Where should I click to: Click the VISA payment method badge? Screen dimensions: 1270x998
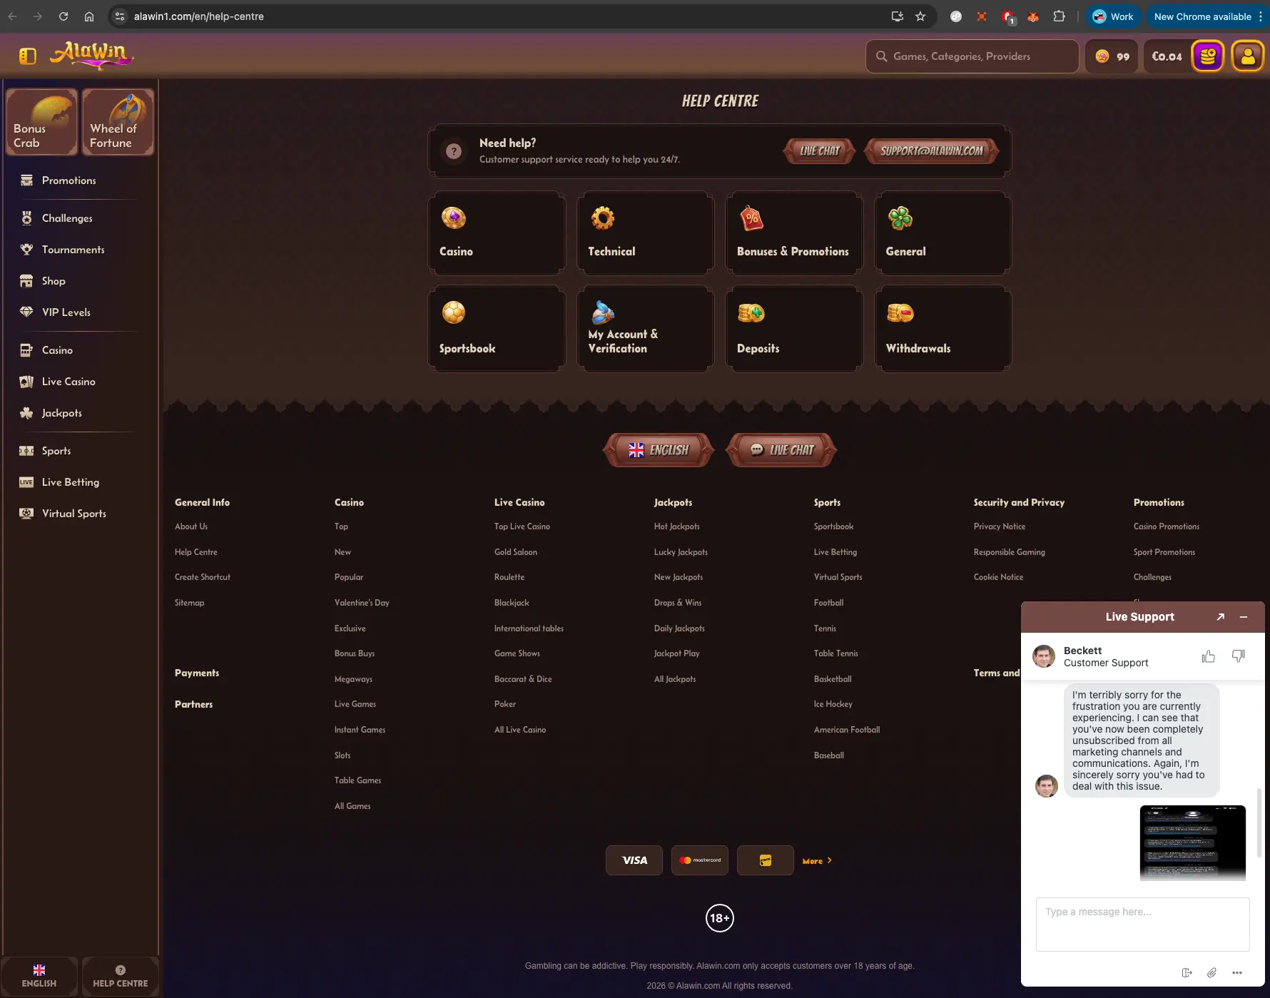pyautogui.click(x=634, y=860)
